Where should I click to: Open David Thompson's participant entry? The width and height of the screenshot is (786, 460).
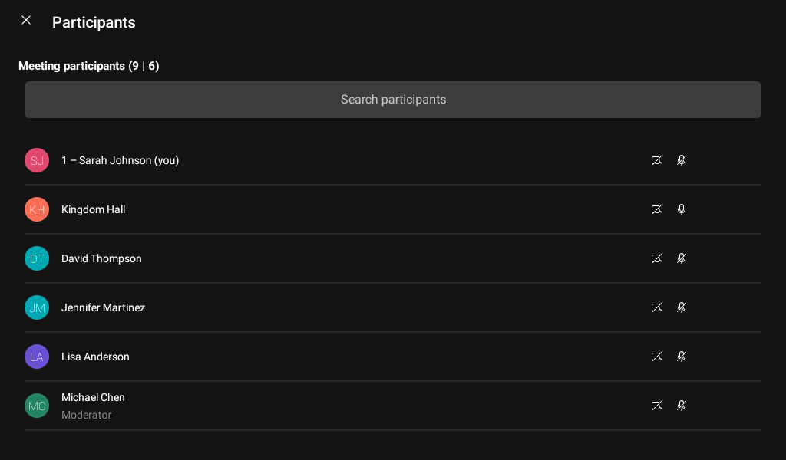(x=101, y=258)
